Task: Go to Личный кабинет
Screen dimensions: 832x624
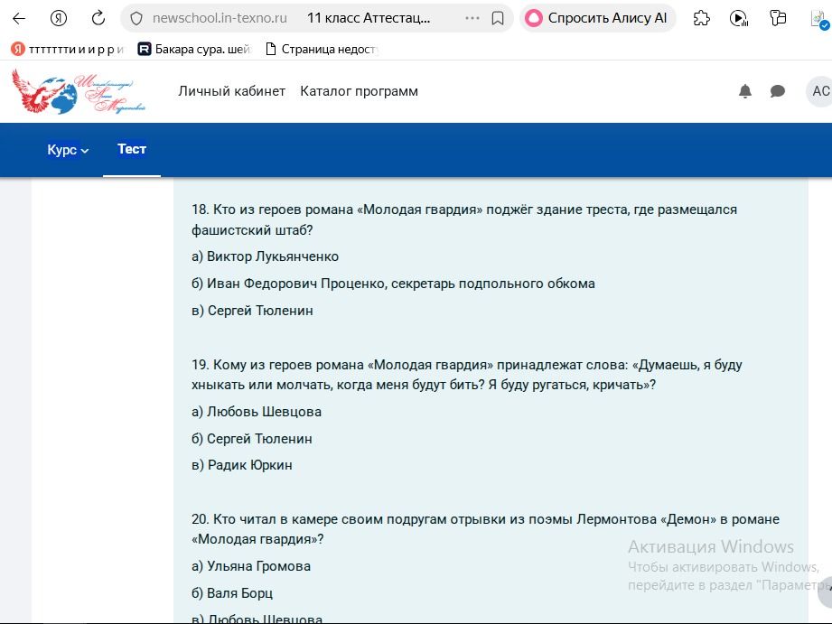Action: (x=231, y=91)
